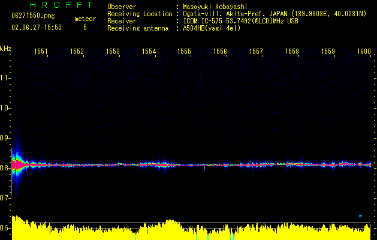Click the 1600 time marker
Viewport: 377px width, 240px height.
[x=364, y=52]
